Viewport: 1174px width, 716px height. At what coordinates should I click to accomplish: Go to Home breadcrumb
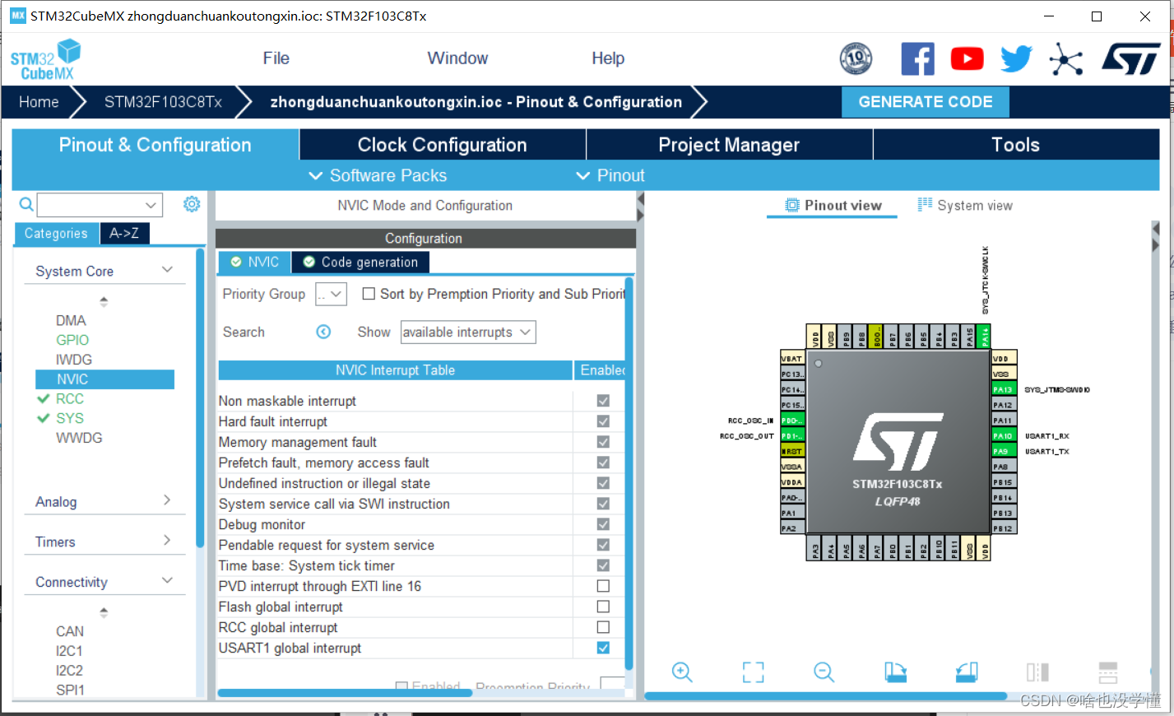[x=39, y=102]
